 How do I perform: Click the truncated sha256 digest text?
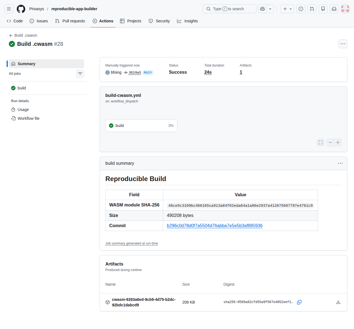click(258, 302)
